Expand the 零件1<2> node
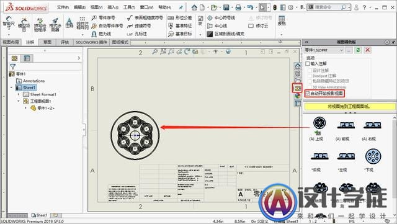The width and height of the screenshot is (397, 224). point(25,108)
